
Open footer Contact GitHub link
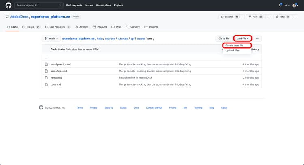(154, 108)
